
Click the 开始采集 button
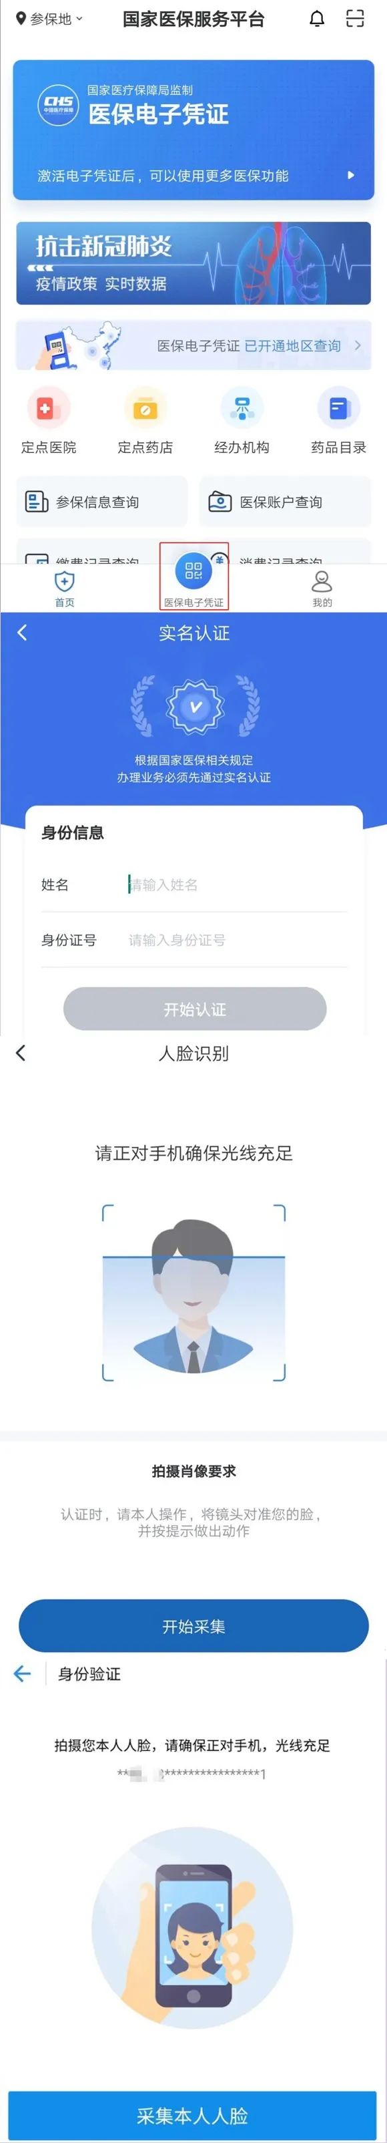tap(193, 1627)
